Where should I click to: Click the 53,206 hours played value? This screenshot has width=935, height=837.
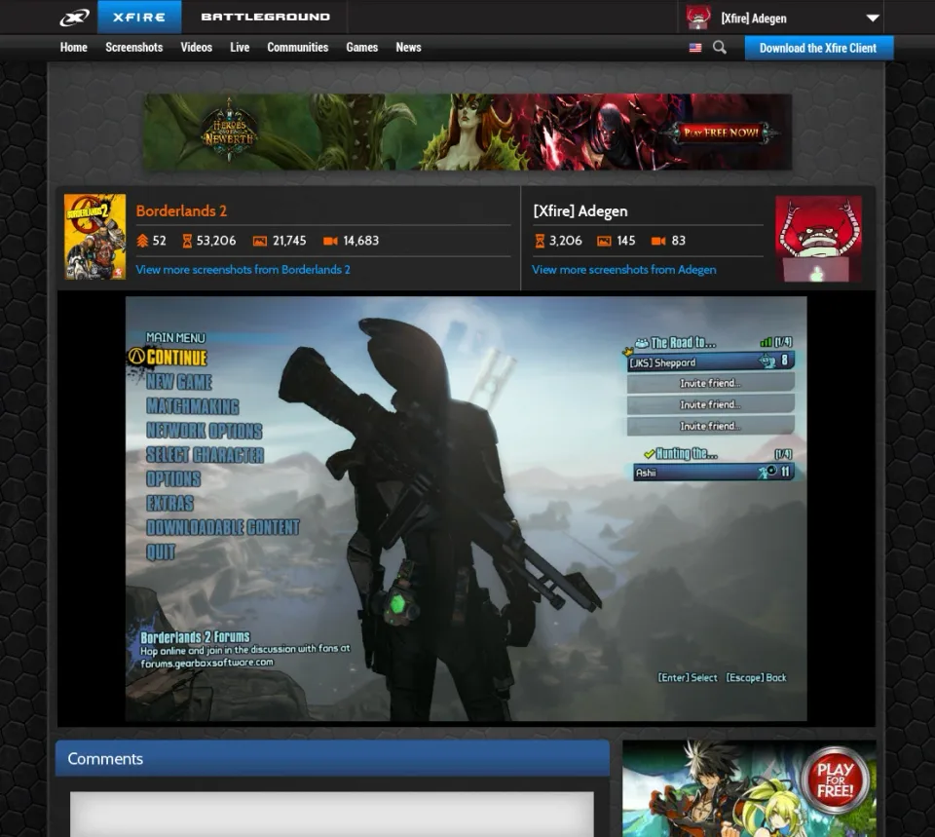(216, 241)
